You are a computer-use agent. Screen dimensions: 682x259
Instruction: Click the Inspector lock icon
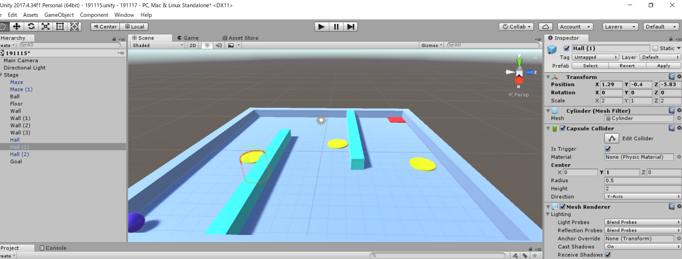click(671, 39)
